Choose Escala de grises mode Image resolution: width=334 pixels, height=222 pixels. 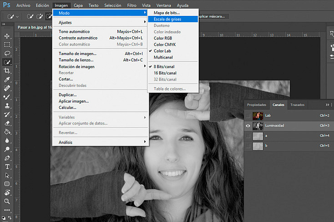173,19
